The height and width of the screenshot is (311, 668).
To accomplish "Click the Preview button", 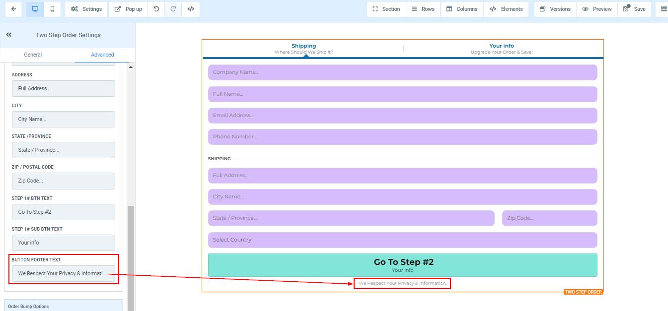I will click(x=597, y=9).
